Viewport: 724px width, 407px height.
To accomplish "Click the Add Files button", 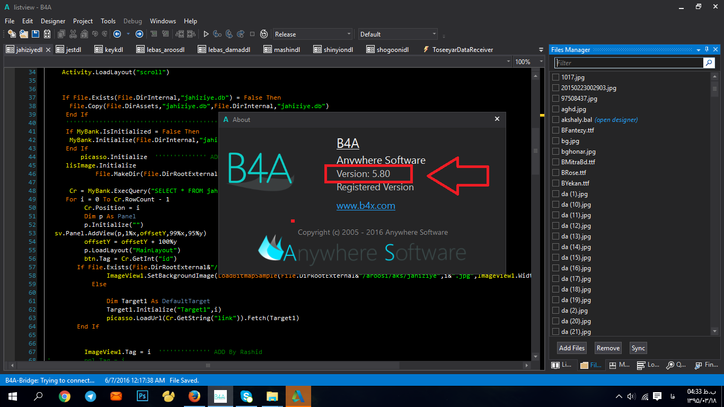I will (572, 348).
